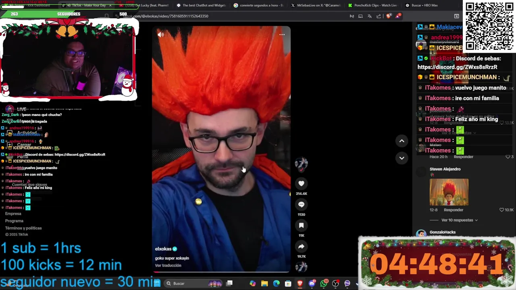The image size is (516, 290).
Task: Open WhatsApp from taskbar
Action: [x=324, y=284]
